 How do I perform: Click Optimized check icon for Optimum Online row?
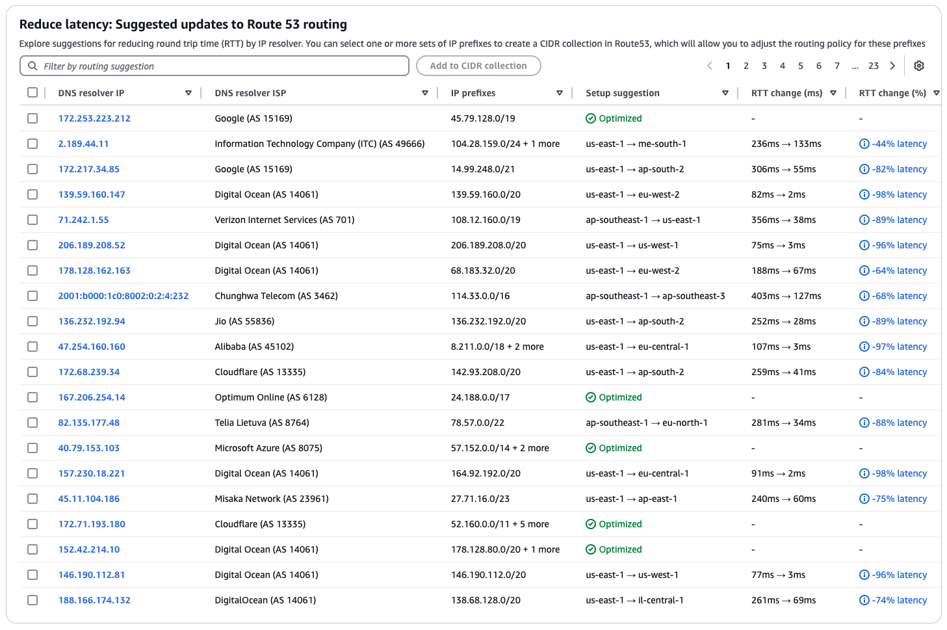click(x=591, y=397)
